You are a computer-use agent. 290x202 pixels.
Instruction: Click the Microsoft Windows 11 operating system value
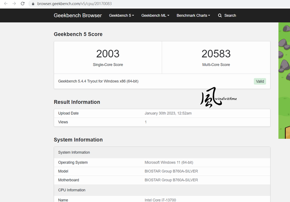(169, 162)
